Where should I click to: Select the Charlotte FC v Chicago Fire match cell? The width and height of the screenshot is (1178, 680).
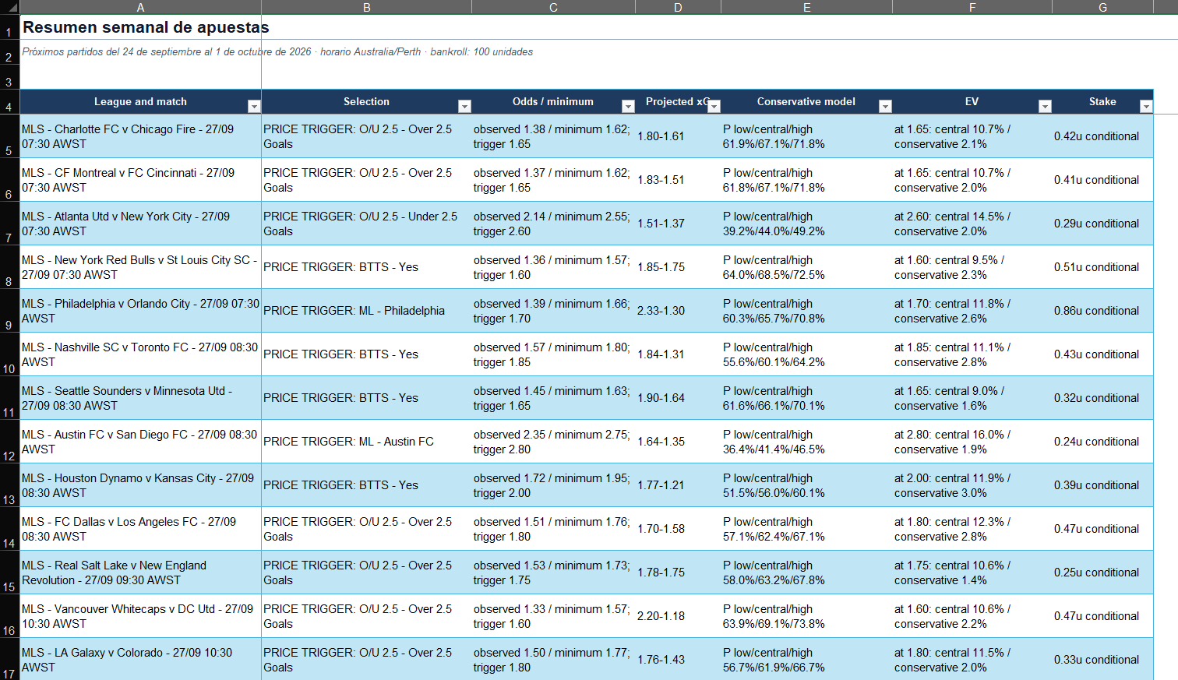(141, 136)
